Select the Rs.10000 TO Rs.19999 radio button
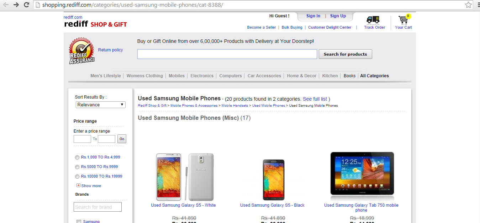Image resolution: width=480 pixels, height=223 pixels. click(77, 177)
